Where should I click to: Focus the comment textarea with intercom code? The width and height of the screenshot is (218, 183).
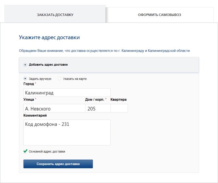coord(67,132)
